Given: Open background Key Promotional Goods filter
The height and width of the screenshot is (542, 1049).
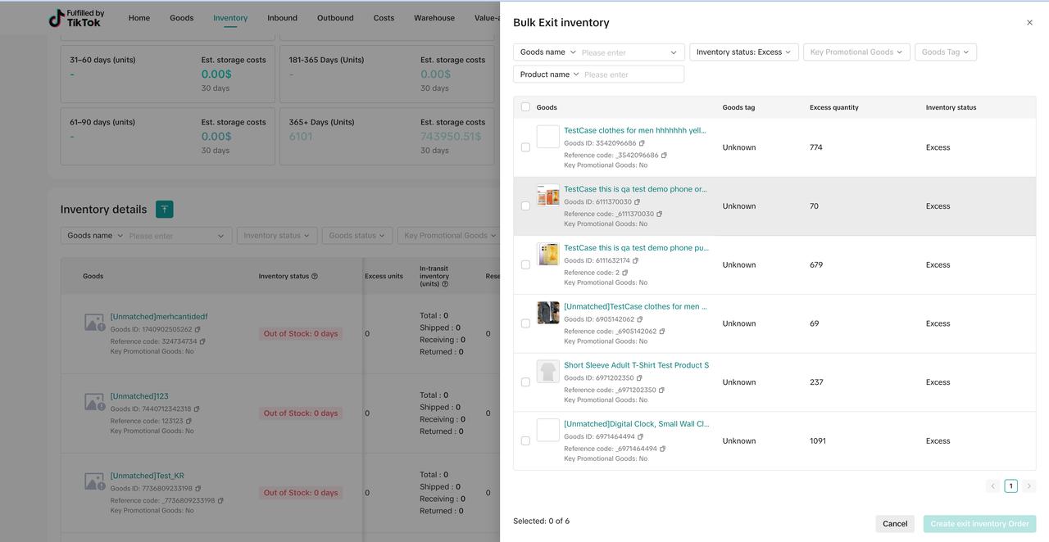Looking at the screenshot, I should pos(450,236).
